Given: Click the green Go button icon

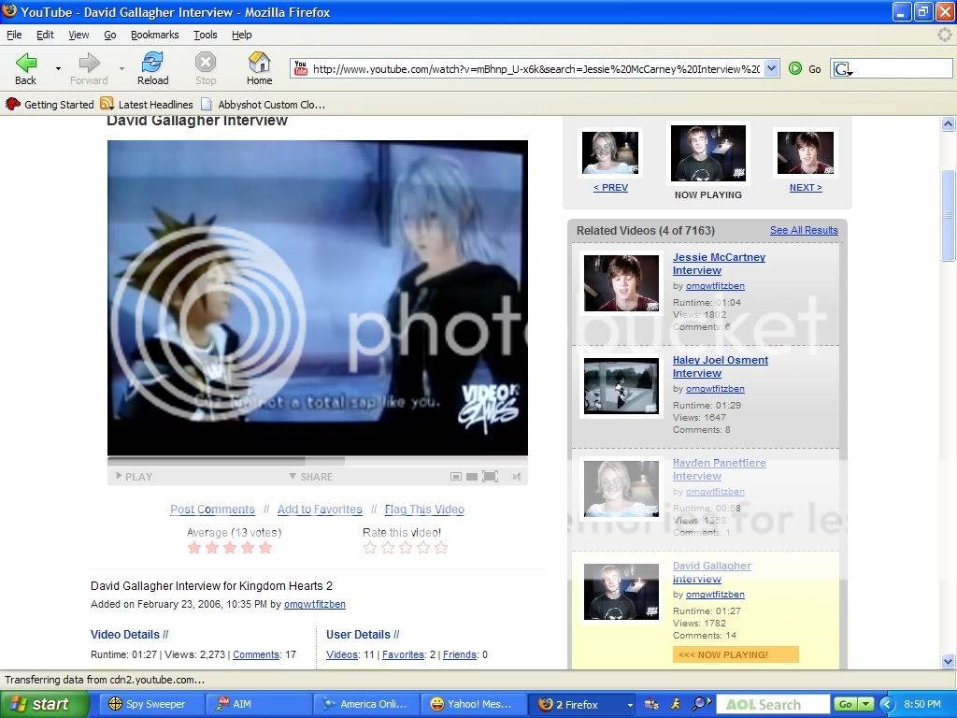Looking at the screenshot, I should coord(795,68).
